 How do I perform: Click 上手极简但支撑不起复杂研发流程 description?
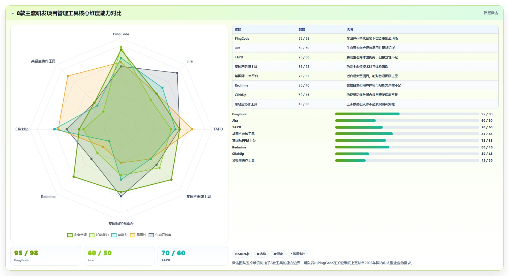click(370, 104)
